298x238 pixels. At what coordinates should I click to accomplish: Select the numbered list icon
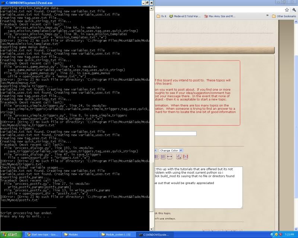163,157
